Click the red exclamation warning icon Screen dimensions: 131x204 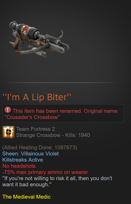[8, 110]
